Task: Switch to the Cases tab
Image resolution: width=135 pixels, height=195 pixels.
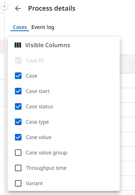Action: [20, 27]
